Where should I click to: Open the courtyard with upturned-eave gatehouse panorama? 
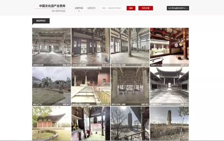coord(169,86)
